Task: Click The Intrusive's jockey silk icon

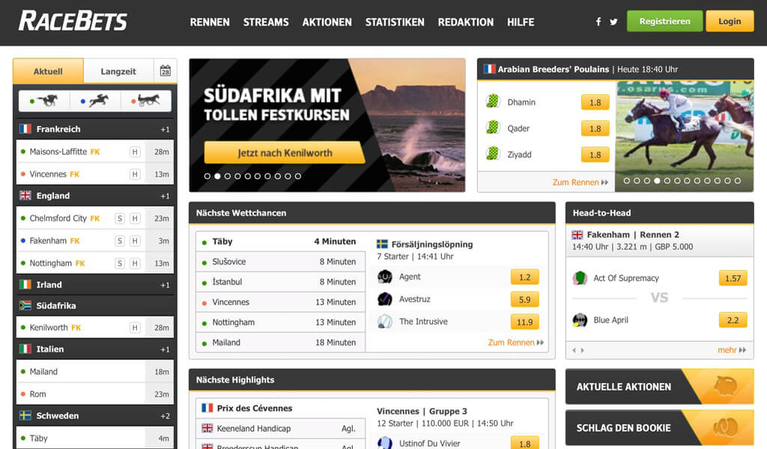Action: click(385, 321)
